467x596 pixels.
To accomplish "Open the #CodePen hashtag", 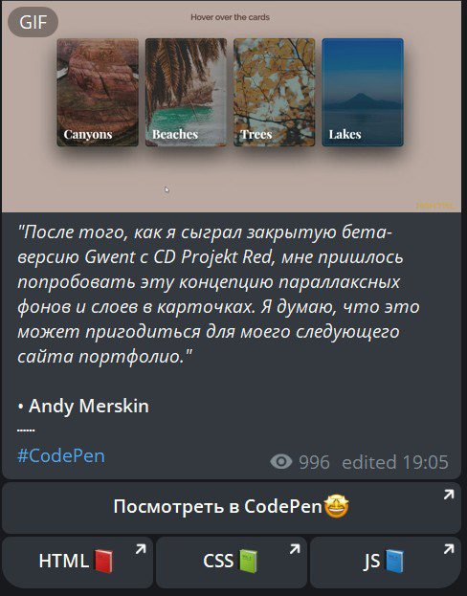I will [61, 455].
